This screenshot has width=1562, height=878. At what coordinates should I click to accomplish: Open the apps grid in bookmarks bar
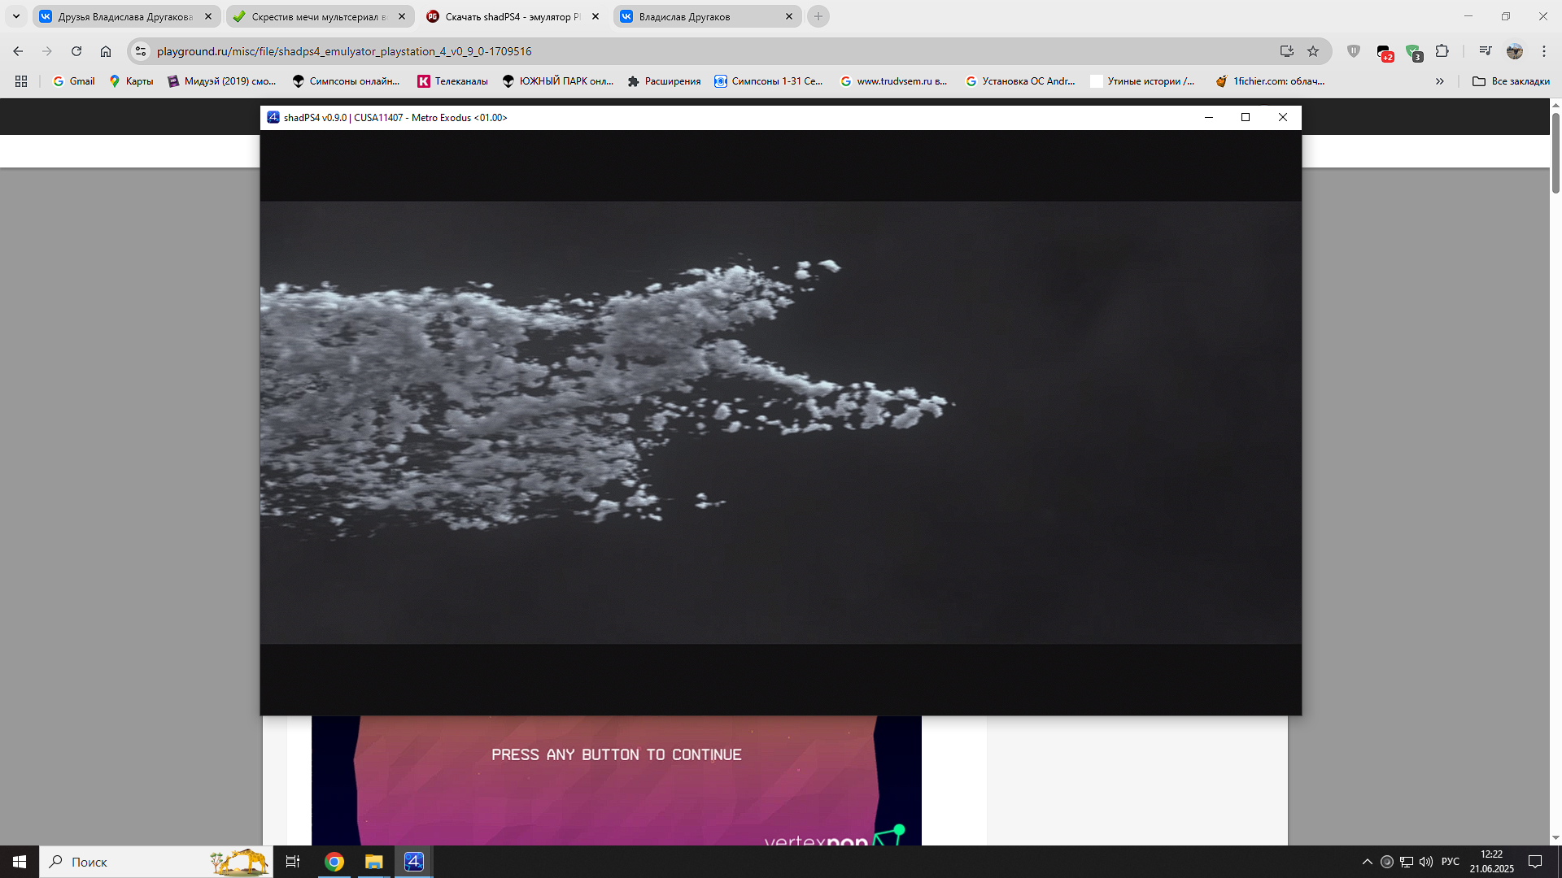(x=21, y=81)
